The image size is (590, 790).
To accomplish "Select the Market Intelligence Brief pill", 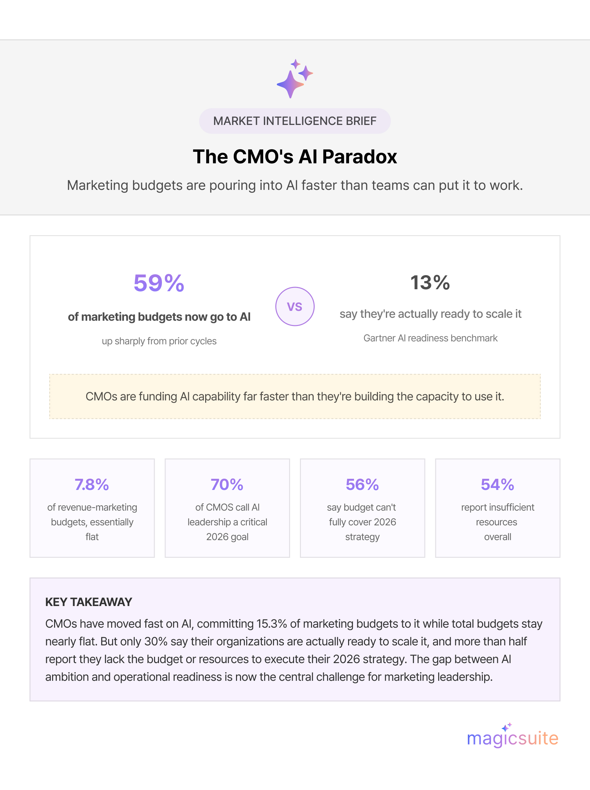I will point(295,121).
